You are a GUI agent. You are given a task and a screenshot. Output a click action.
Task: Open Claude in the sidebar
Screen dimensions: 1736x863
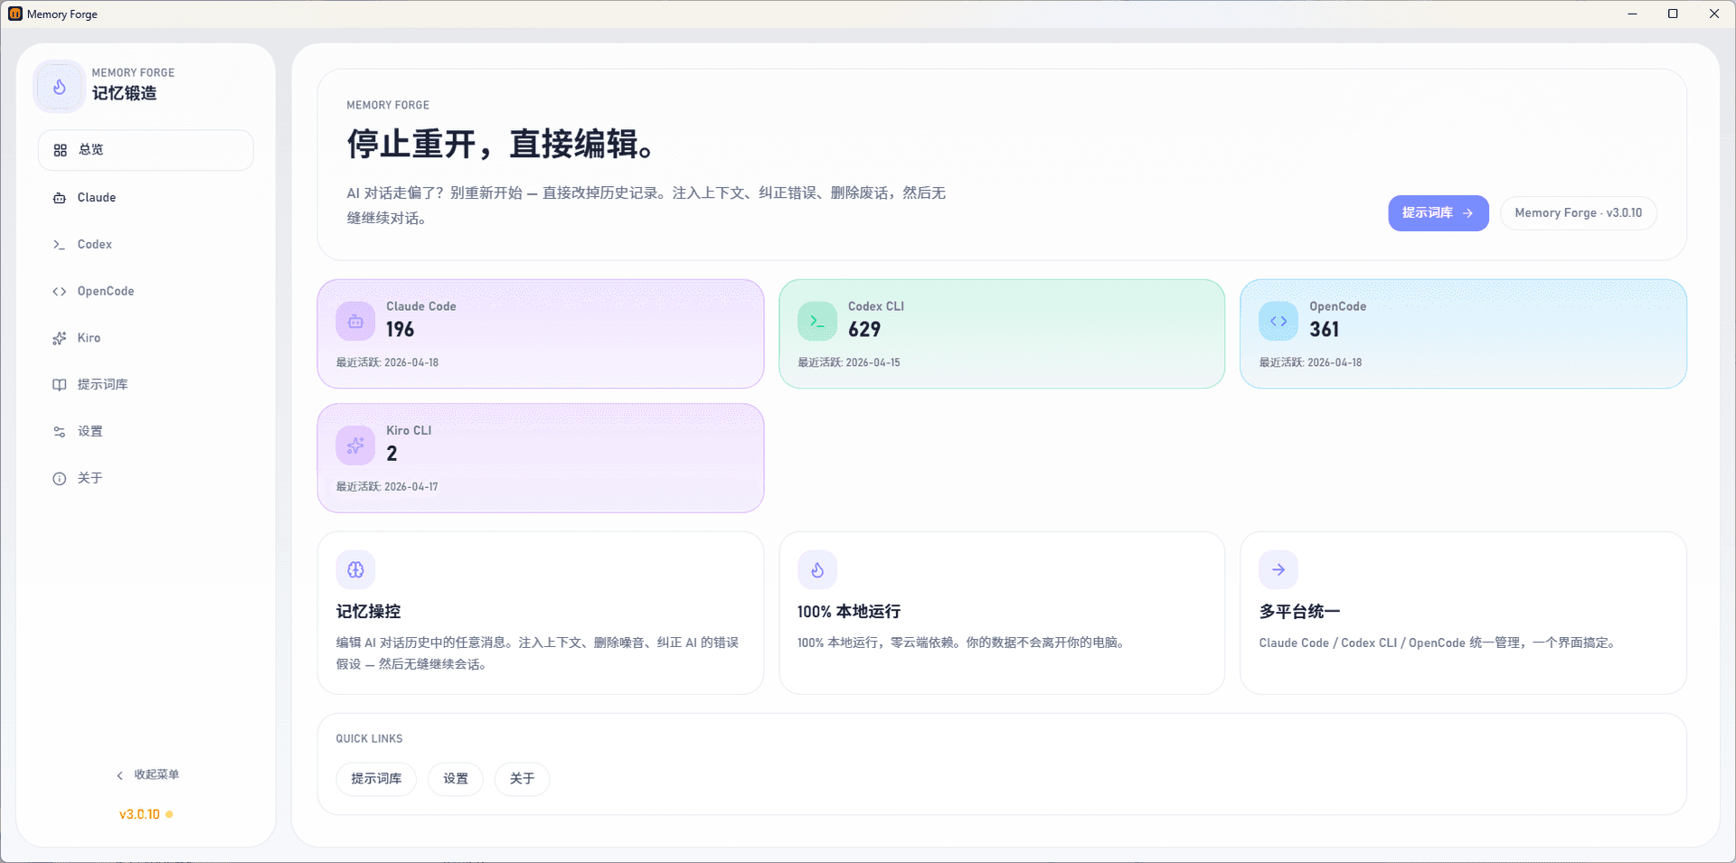pyautogui.click(x=97, y=198)
